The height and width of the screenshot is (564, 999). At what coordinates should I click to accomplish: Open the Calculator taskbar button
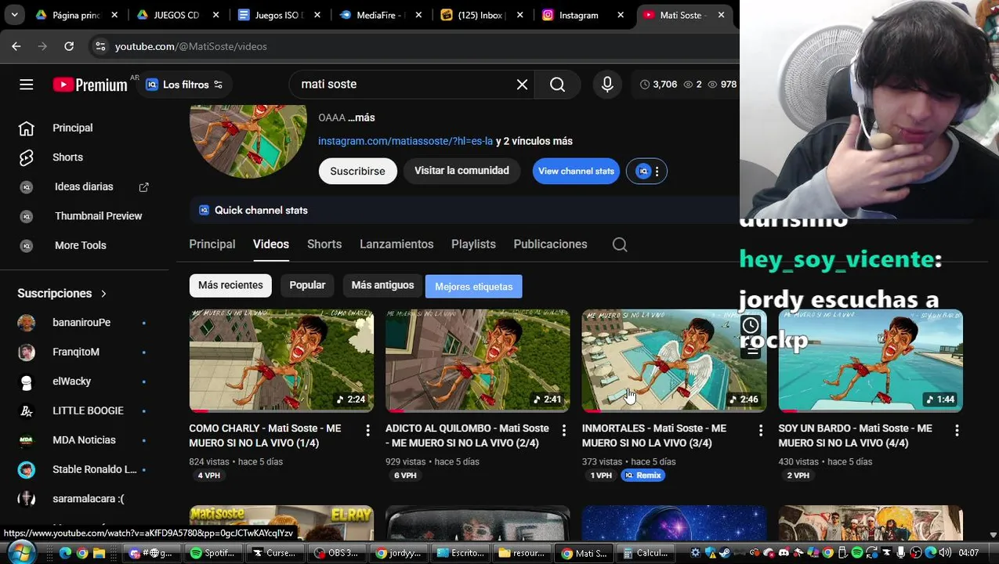coord(646,553)
